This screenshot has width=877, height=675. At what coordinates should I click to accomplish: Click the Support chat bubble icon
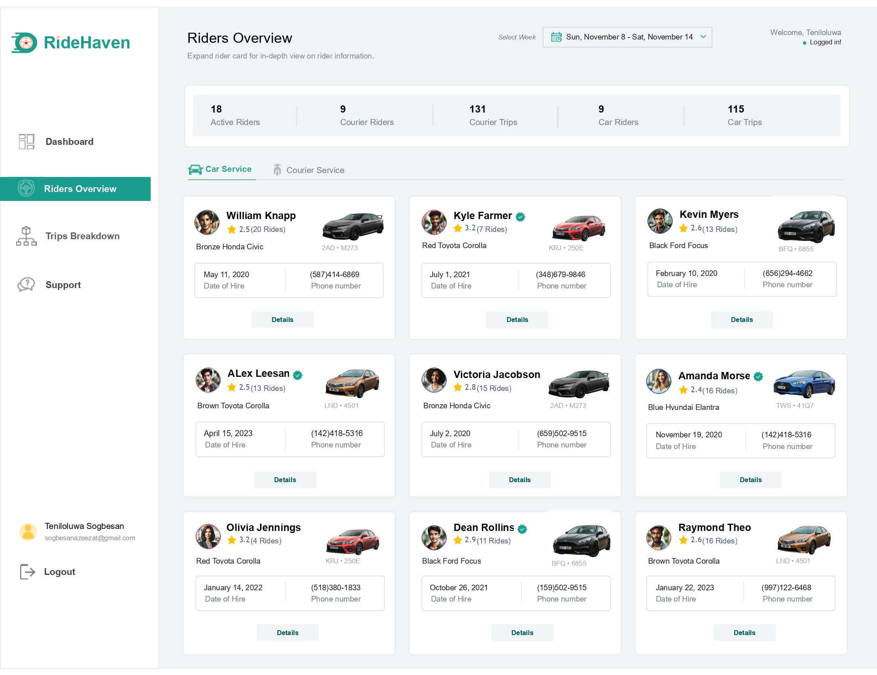pyautogui.click(x=26, y=284)
